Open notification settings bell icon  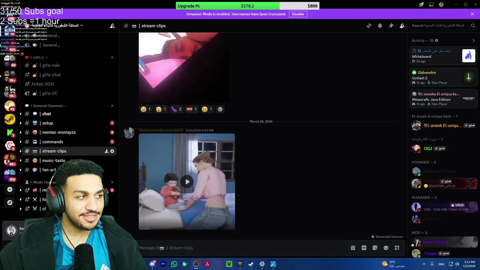(x=380, y=26)
